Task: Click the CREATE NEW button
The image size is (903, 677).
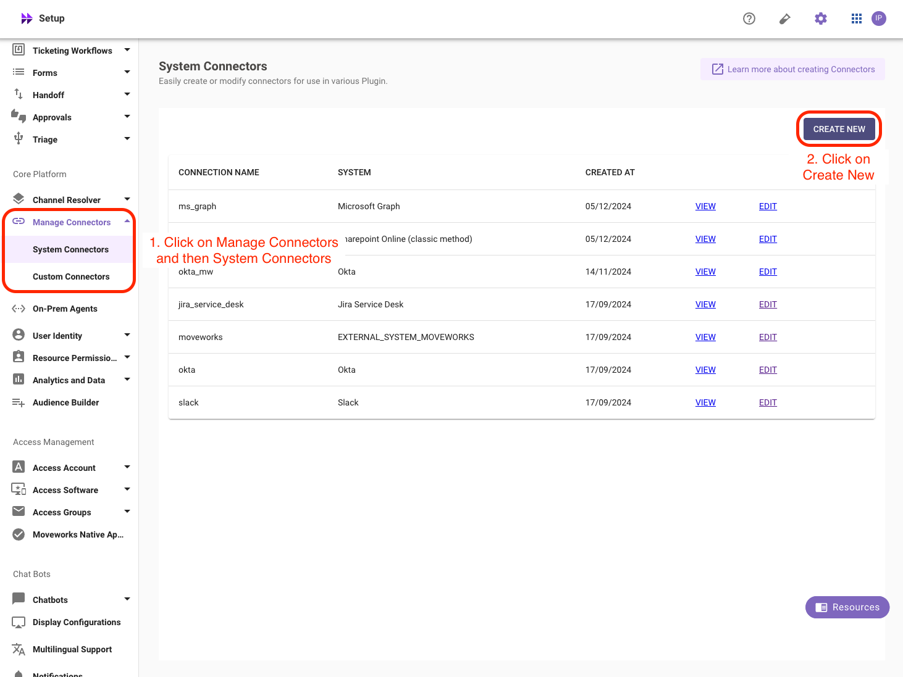Action: 839,129
